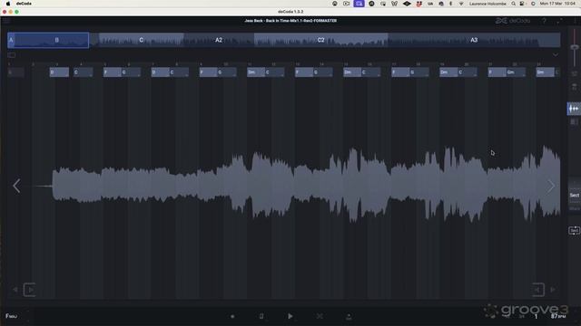
Task: Click the purple screen recording menu bar icon
Action: point(359,4)
